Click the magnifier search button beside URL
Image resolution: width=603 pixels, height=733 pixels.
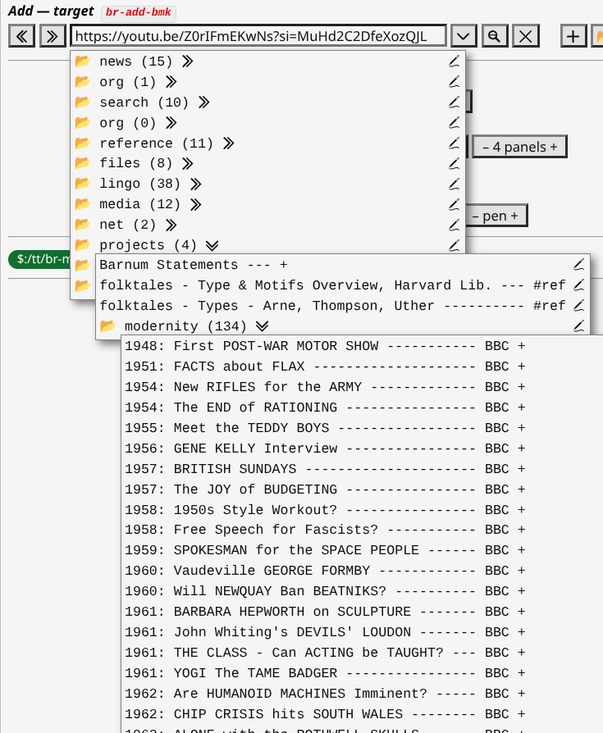(495, 36)
